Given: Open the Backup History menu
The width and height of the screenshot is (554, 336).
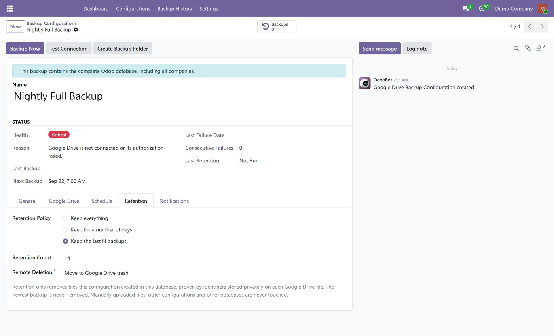Looking at the screenshot, I should click(x=175, y=8).
